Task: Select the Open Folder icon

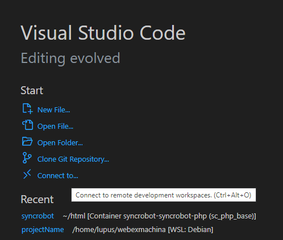Action: 27,141
